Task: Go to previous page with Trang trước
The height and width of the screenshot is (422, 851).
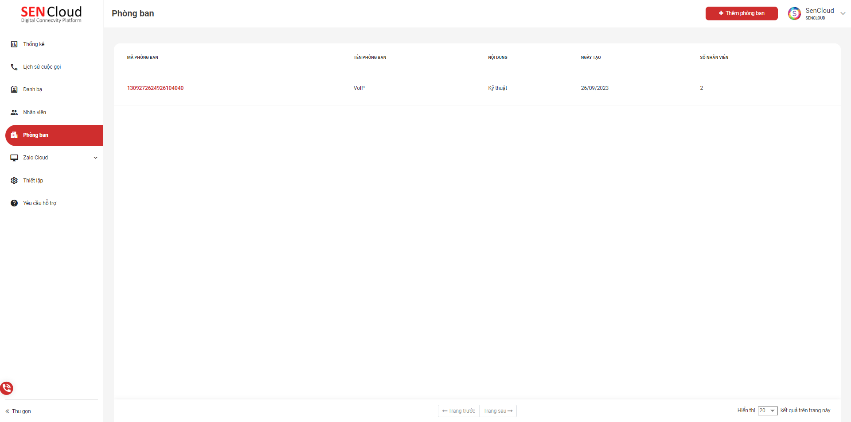Action: [x=459, y=411]
